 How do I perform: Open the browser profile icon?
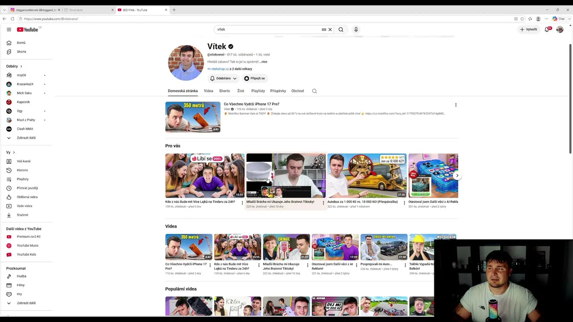[538, 19]
